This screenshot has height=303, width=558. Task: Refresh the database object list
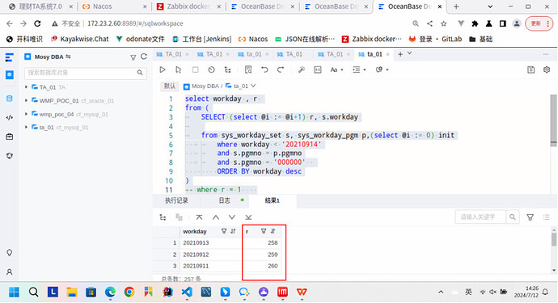144,57
